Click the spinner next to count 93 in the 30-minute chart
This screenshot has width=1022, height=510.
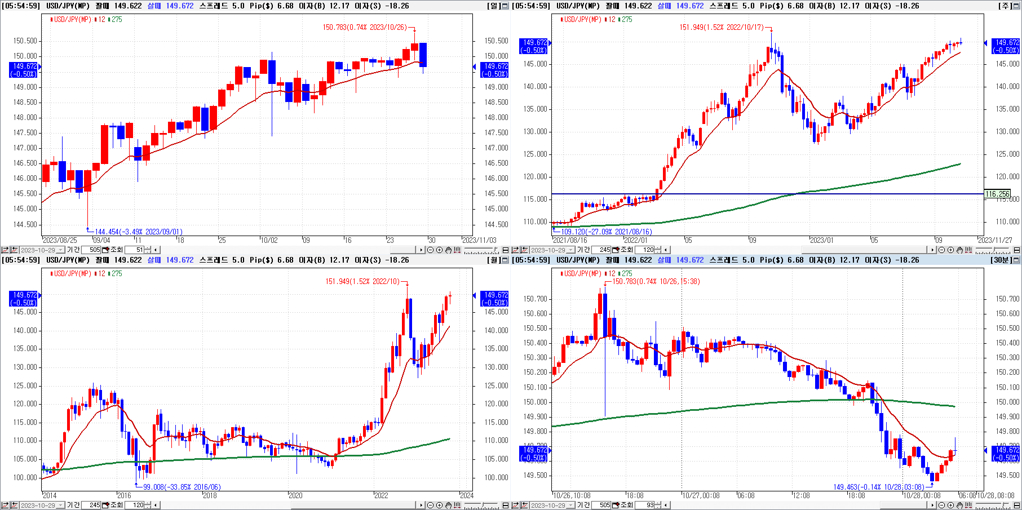(658, 505)
